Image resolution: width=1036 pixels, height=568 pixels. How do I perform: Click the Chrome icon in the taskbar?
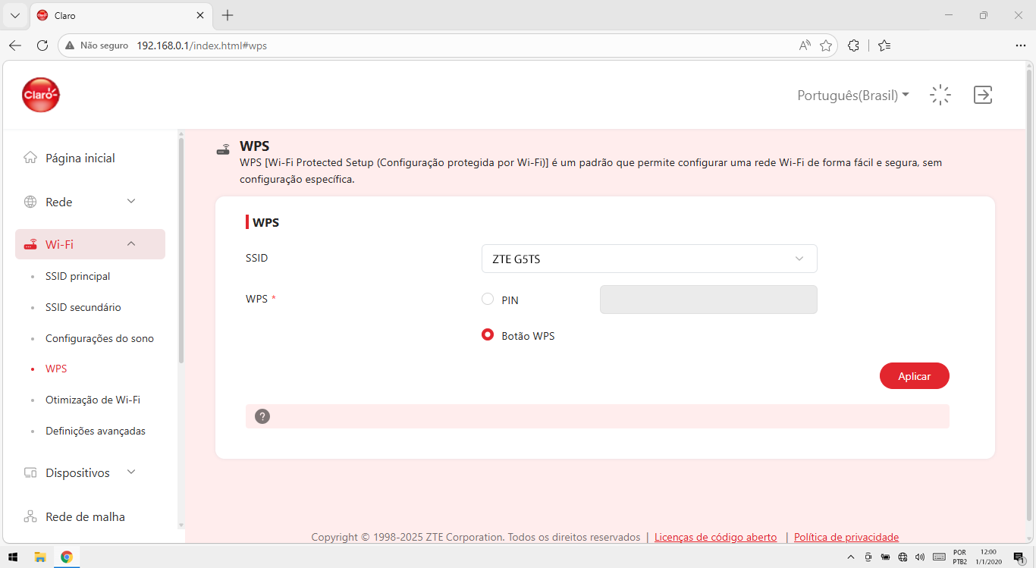(x=67, y=557)
